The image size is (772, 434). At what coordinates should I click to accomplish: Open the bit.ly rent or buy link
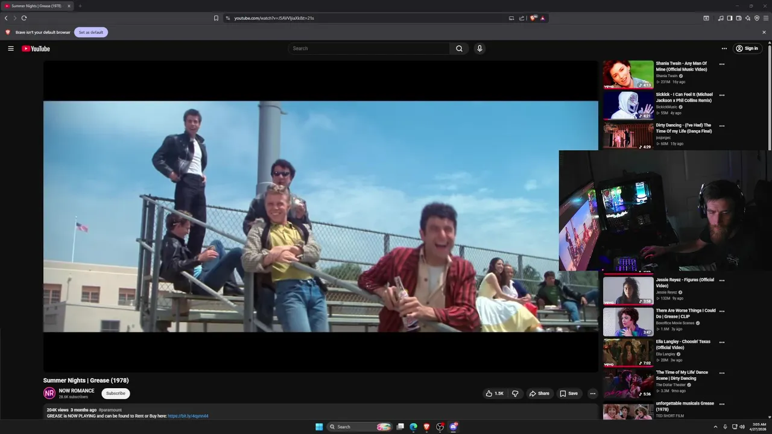point(188,416)
